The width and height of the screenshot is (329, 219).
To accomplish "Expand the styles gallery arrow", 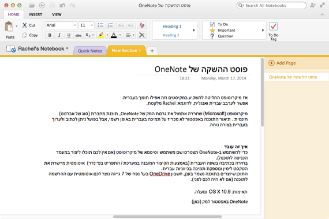I will click(x=194, y=30).
